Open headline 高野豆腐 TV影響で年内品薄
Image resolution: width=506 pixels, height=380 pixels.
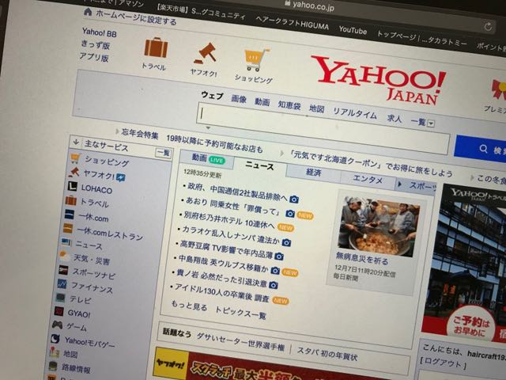[226, 249]
